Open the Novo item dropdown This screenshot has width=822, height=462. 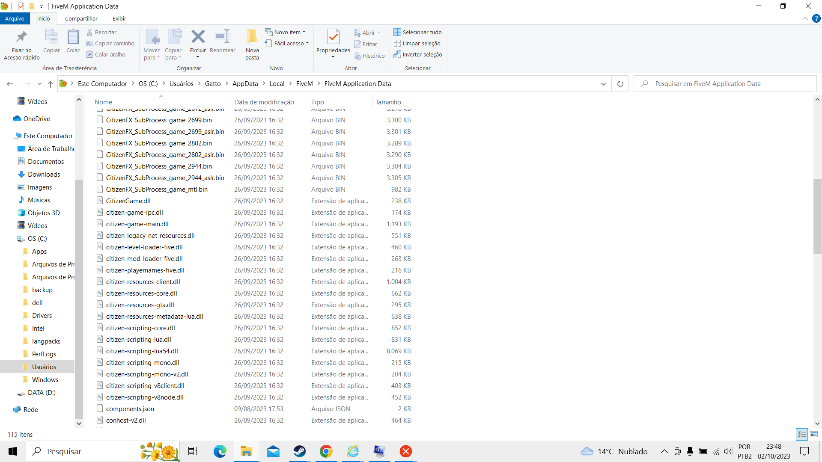click(x=286, y=32)
